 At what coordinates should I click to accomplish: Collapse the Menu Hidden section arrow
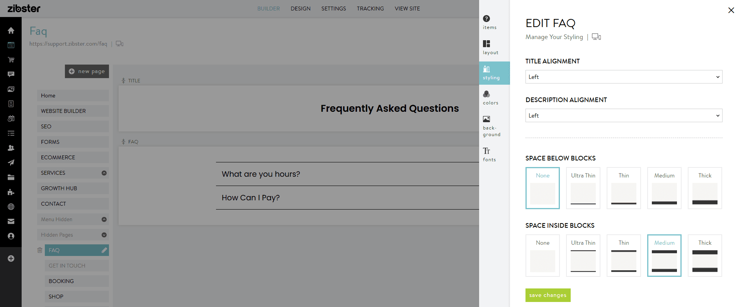(104, 219)
